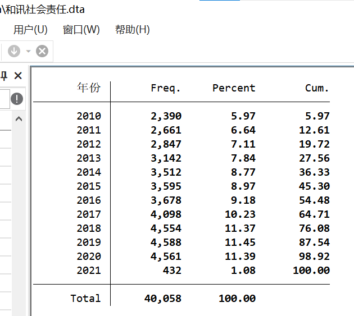The width and height of the screenshot is (354, 316).
Task: Click the year 2014 row label
Action: click(x=89, y=172)
